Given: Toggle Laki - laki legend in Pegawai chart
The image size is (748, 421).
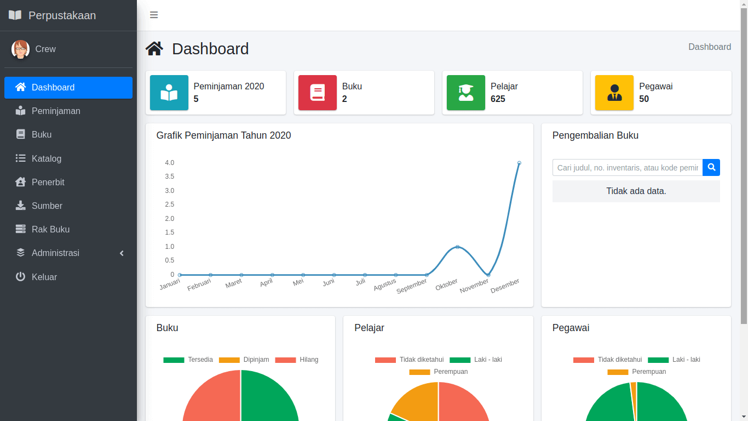Looking at the screenshot, I should (x=674, y=360).
